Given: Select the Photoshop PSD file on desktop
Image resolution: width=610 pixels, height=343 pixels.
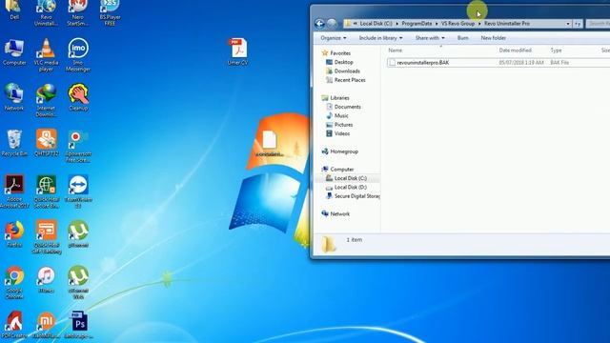Looking at the screenshot, I should (x=79, y=324).
